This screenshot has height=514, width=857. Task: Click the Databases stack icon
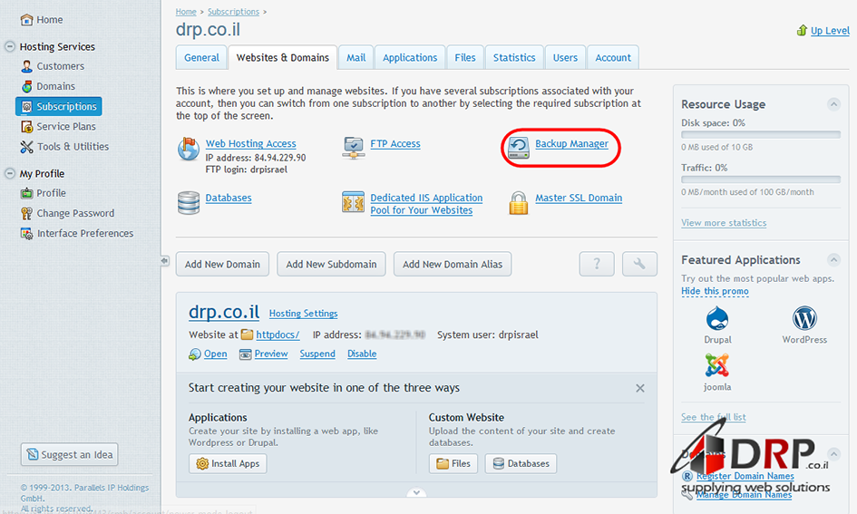click(x=189, y=202)
